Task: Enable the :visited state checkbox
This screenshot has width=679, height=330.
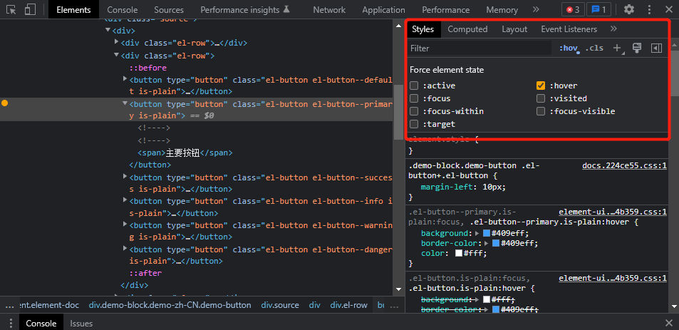Action: click(x=541, y=98)
